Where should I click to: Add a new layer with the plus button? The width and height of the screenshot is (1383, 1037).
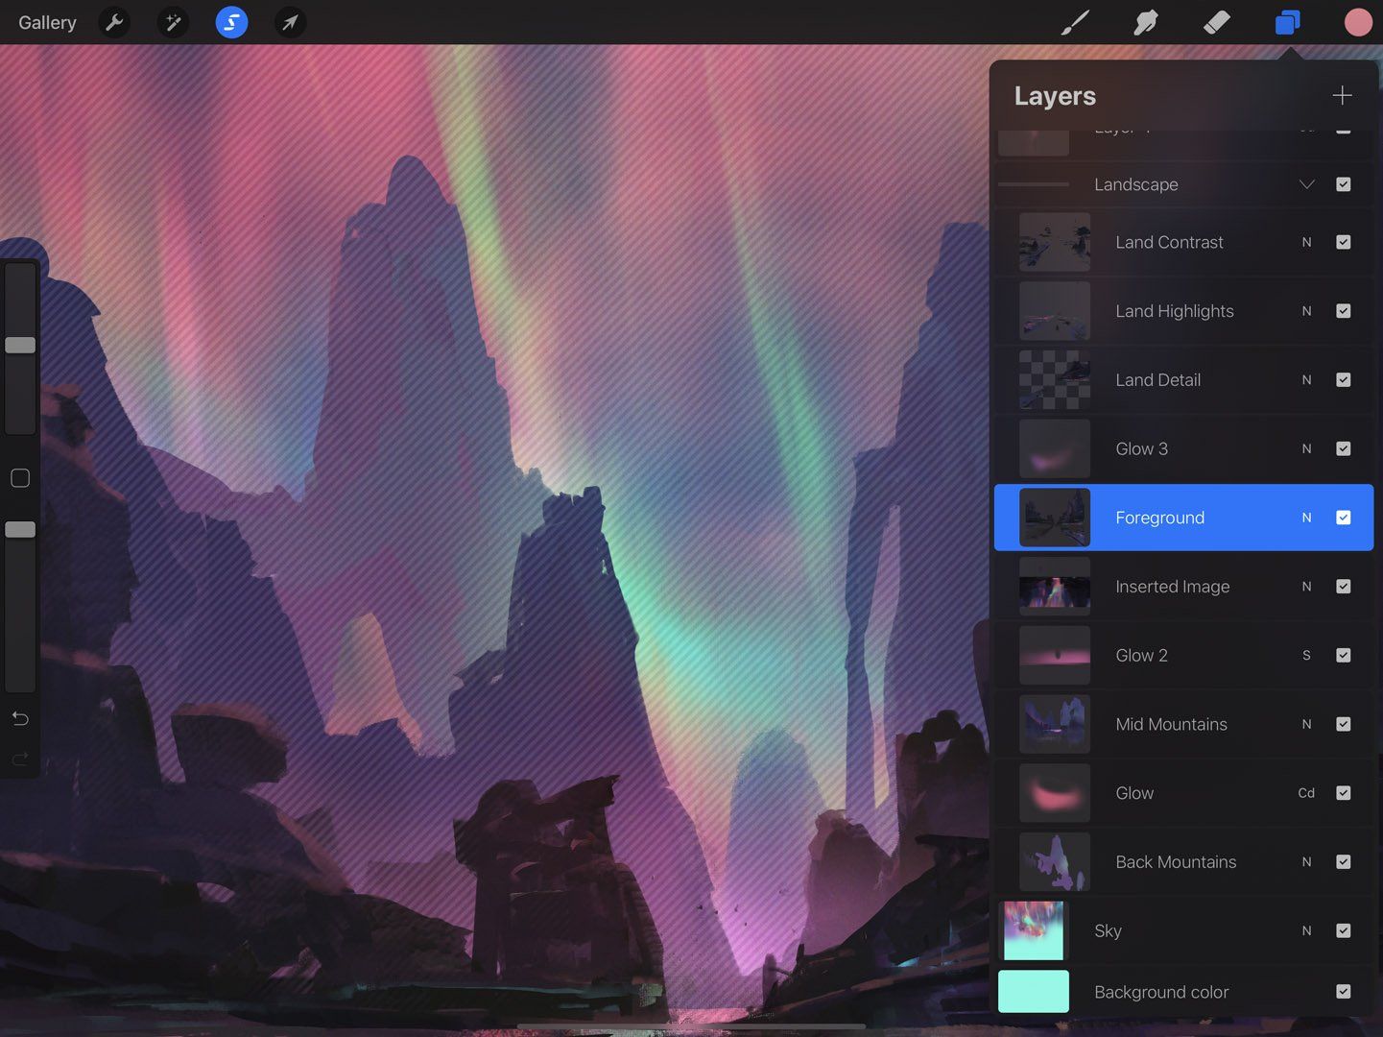[1342, 95]
